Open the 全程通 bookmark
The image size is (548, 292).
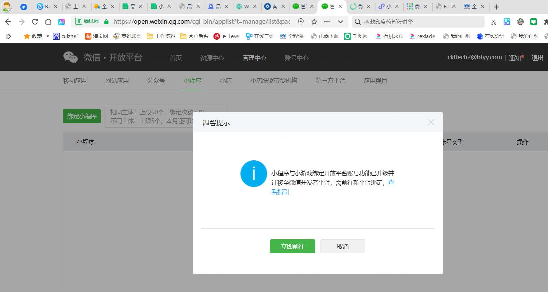pos(292,36)
